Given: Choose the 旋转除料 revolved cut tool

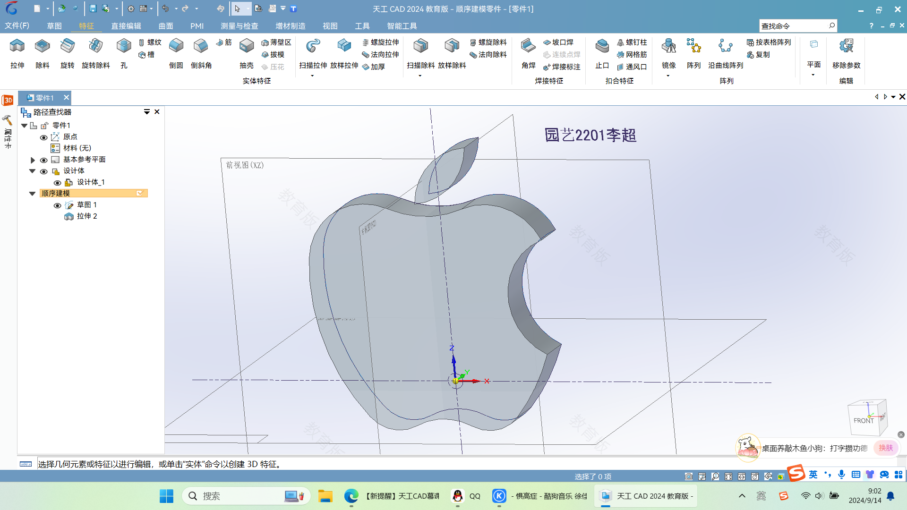Looking at the screenshot, I should pos(96,53).
